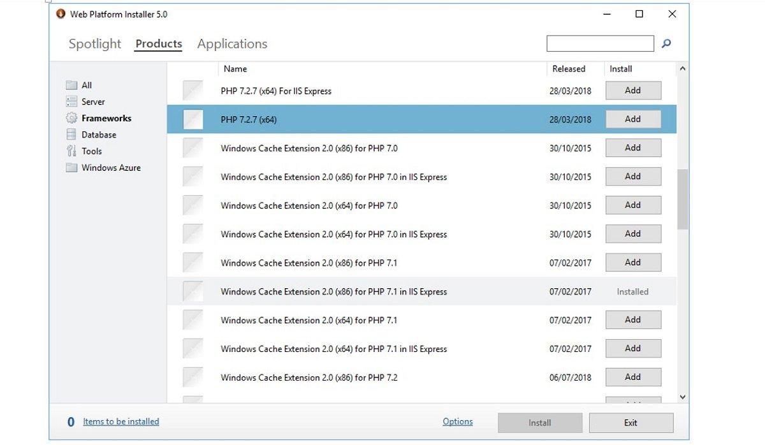Click the Tools wrench icon
765x445 pixels.
(x=71, y=151)
